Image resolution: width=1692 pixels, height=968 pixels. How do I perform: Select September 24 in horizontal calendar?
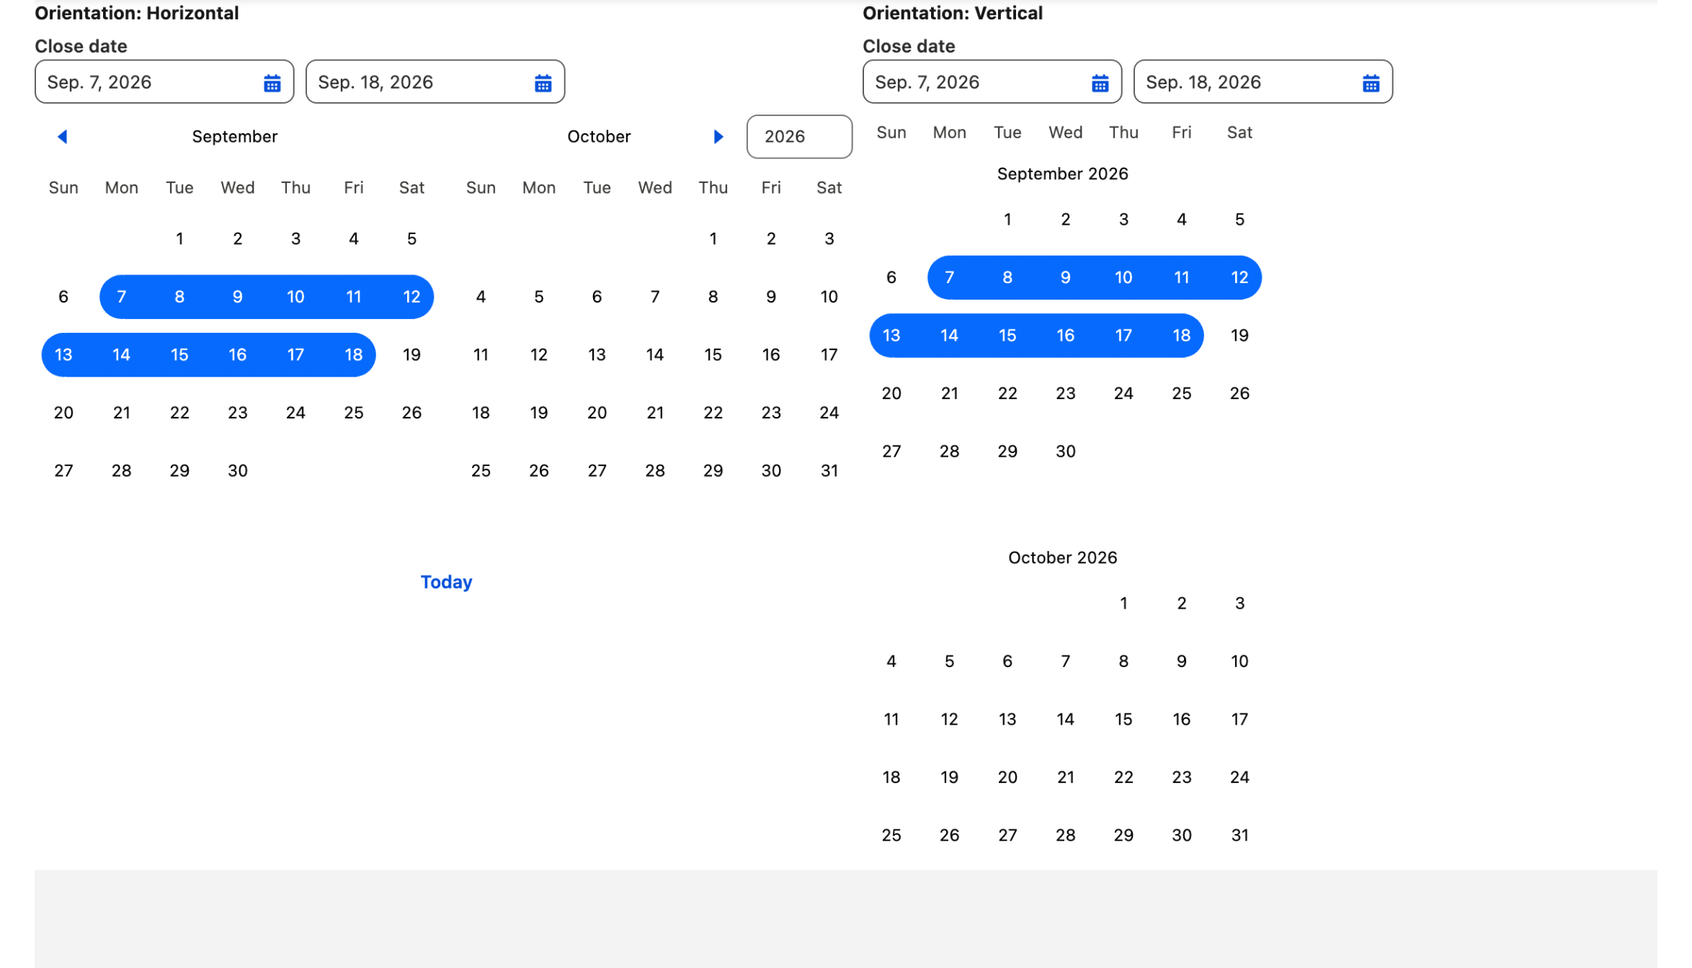[295, 413]
